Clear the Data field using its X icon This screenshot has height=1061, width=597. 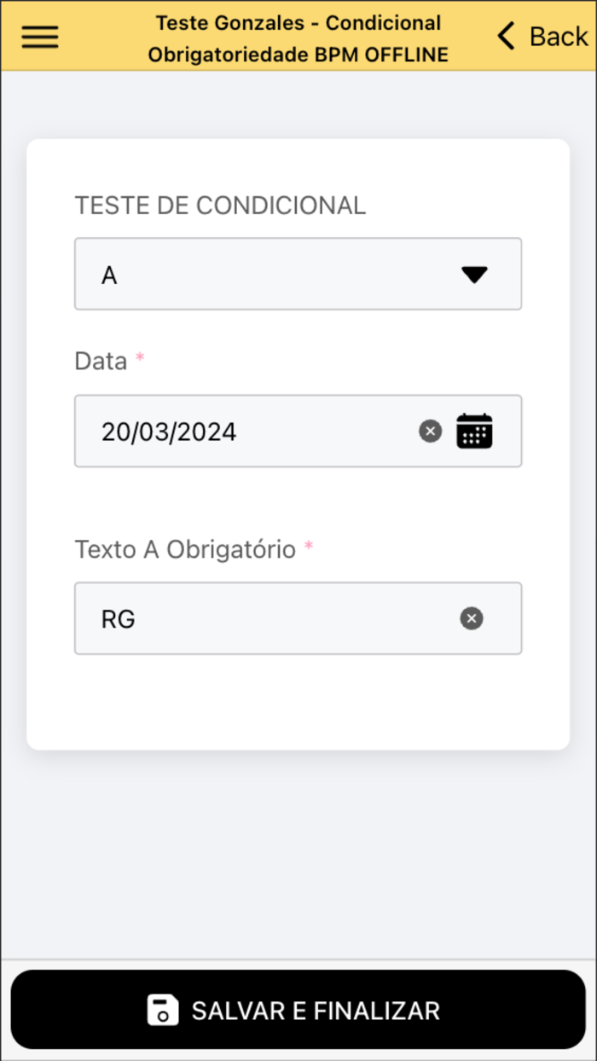[429, 431]
